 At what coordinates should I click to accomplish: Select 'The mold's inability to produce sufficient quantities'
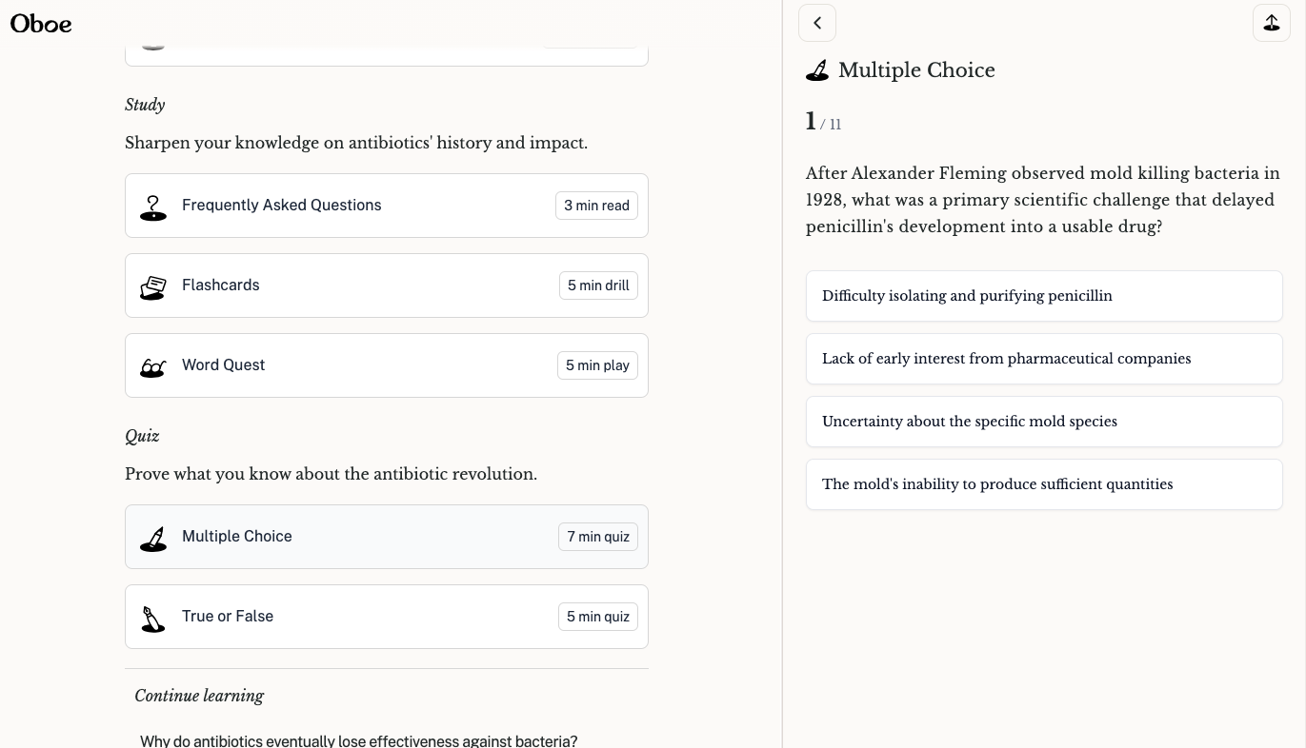[1044, 484]
